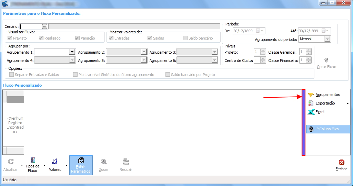This screenshot has width=353, height=186.
Task: Expand the Exportação dropdown arrow
Action: pos(347,103)
